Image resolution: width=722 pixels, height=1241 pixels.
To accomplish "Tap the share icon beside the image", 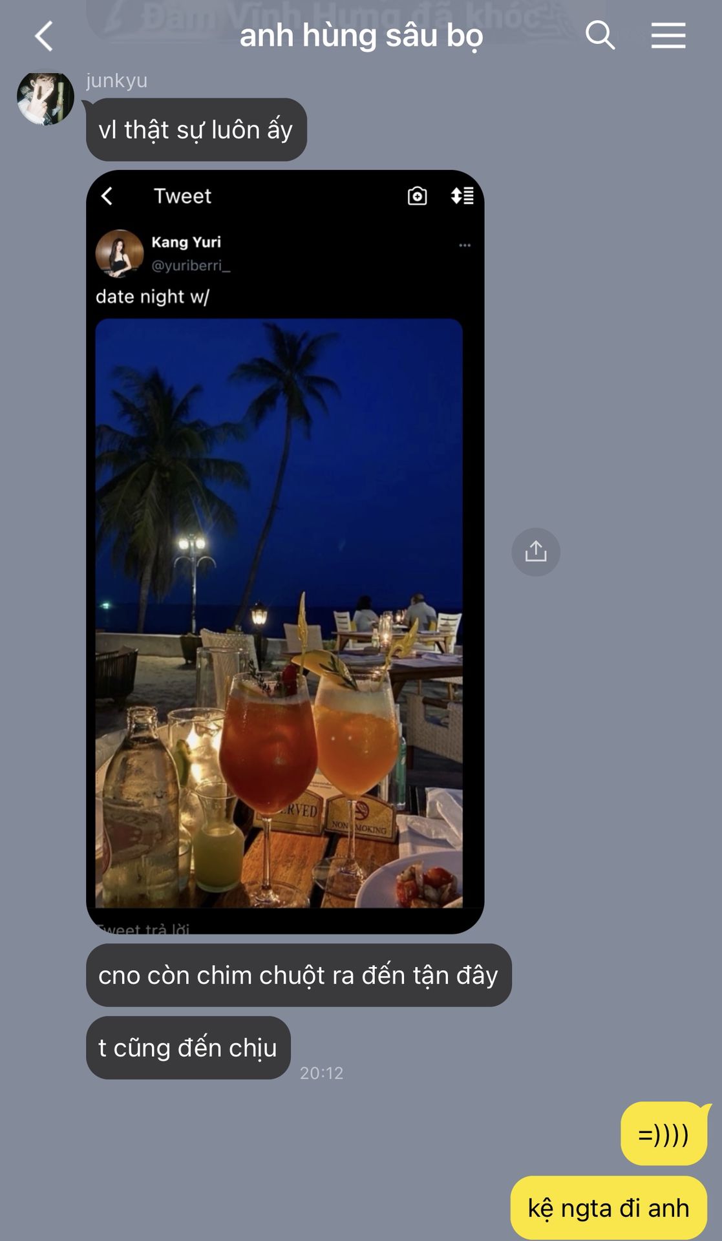I will pos(536,552).
